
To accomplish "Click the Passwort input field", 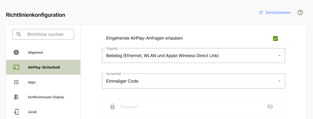I will [x=193, y=107].
